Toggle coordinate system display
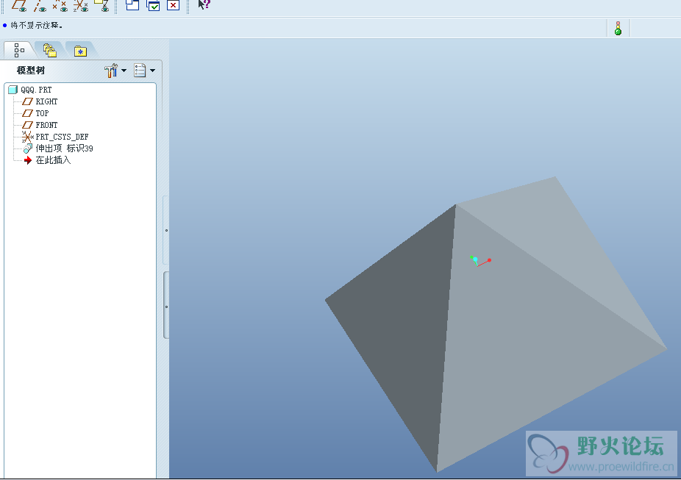 [81, 6]
